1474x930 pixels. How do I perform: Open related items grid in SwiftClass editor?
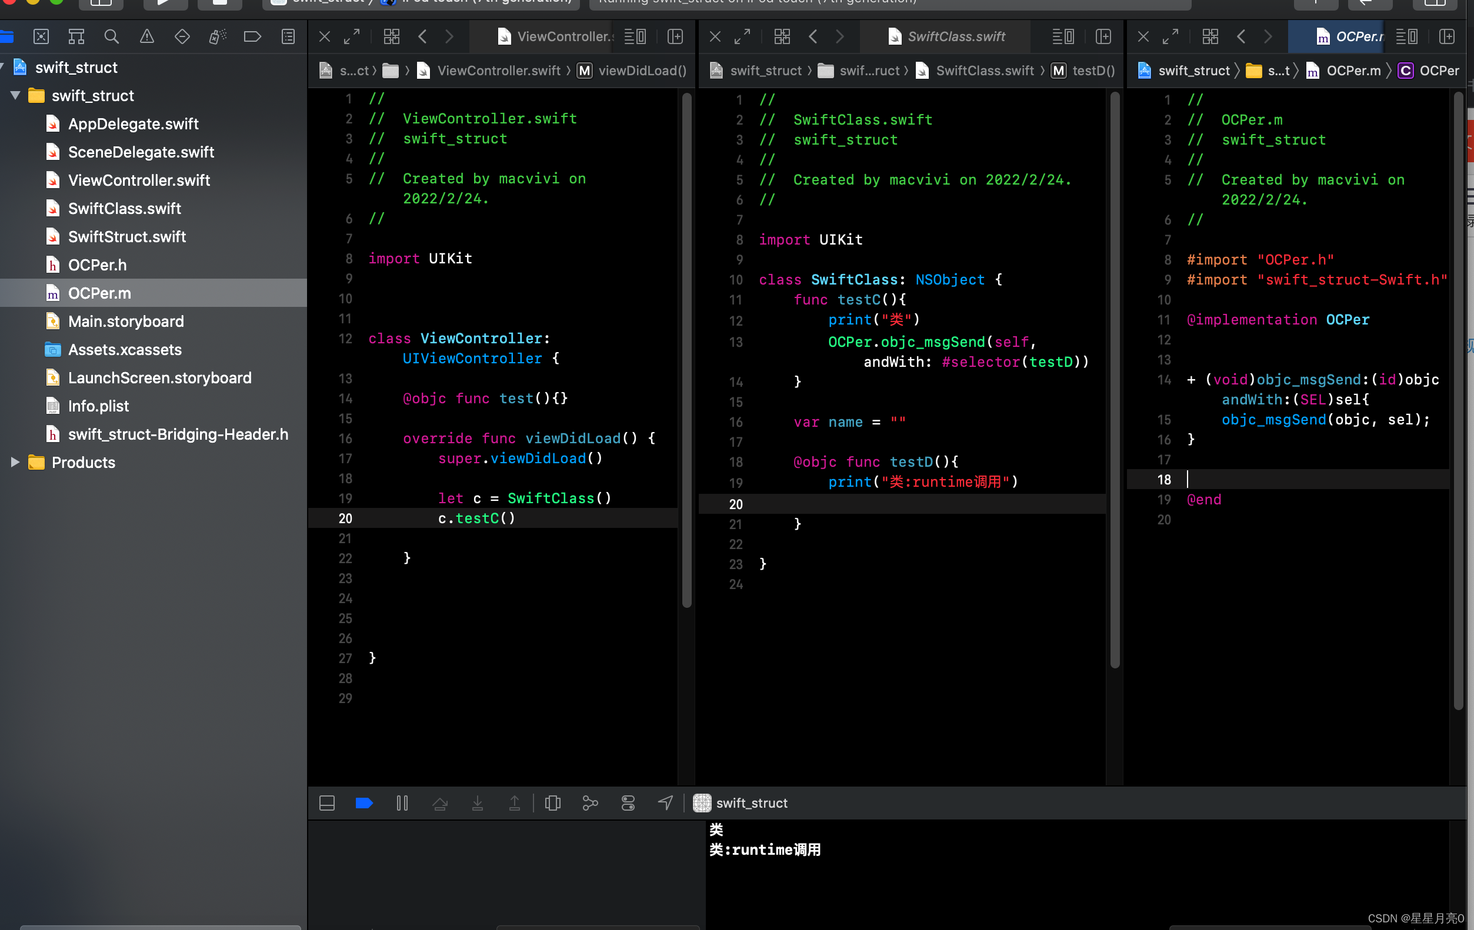782,36
